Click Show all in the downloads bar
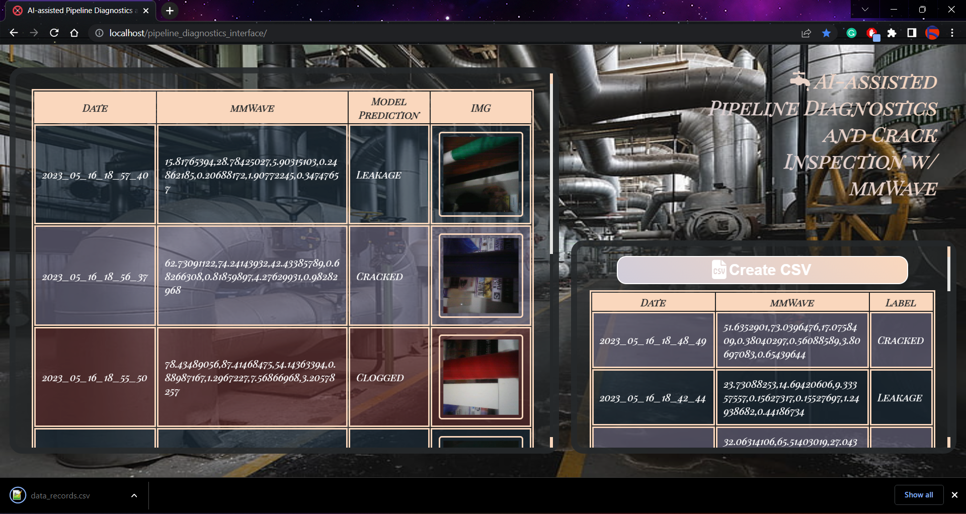This screenshot has width=966, height=514. 918,494
